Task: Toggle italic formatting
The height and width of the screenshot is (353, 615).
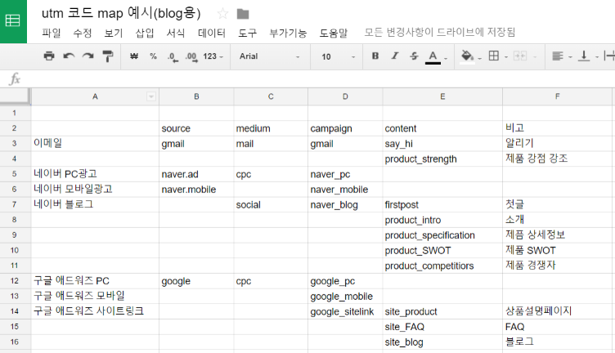Action: pyautogui.click(x=394, y=56)
